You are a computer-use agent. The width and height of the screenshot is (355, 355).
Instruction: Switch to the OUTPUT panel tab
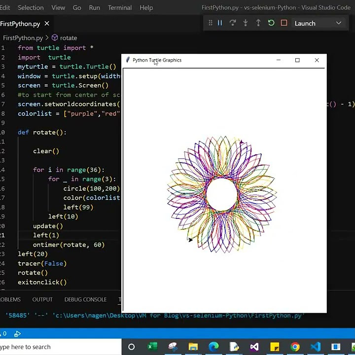pyautogui.click(x=42, y=299)
